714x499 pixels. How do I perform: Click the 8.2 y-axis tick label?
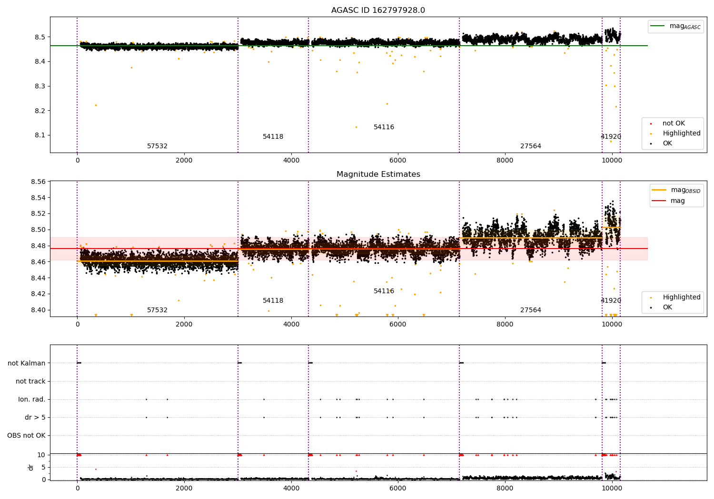pos(40,111)
